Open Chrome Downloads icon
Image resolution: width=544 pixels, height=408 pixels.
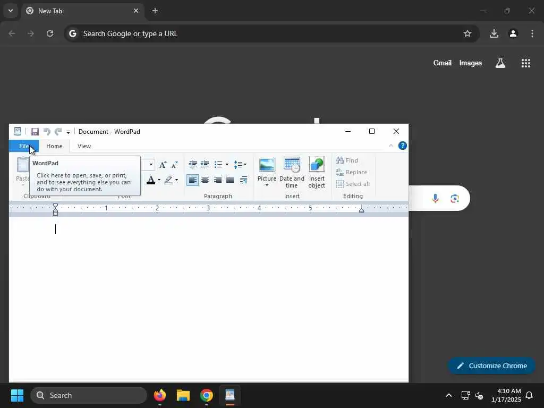[x=494, y=33]
